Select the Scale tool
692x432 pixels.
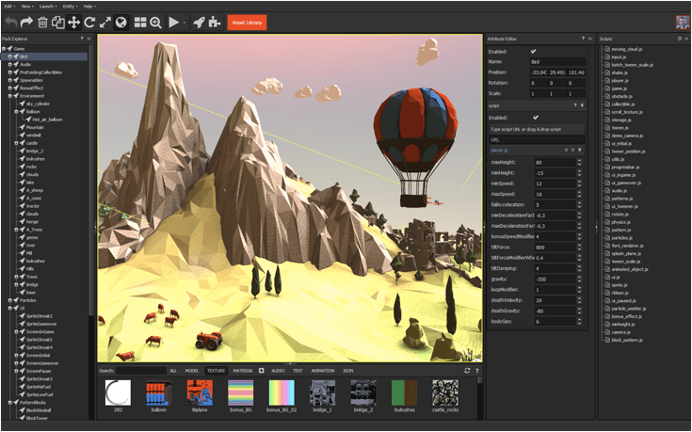pos(105,22)
